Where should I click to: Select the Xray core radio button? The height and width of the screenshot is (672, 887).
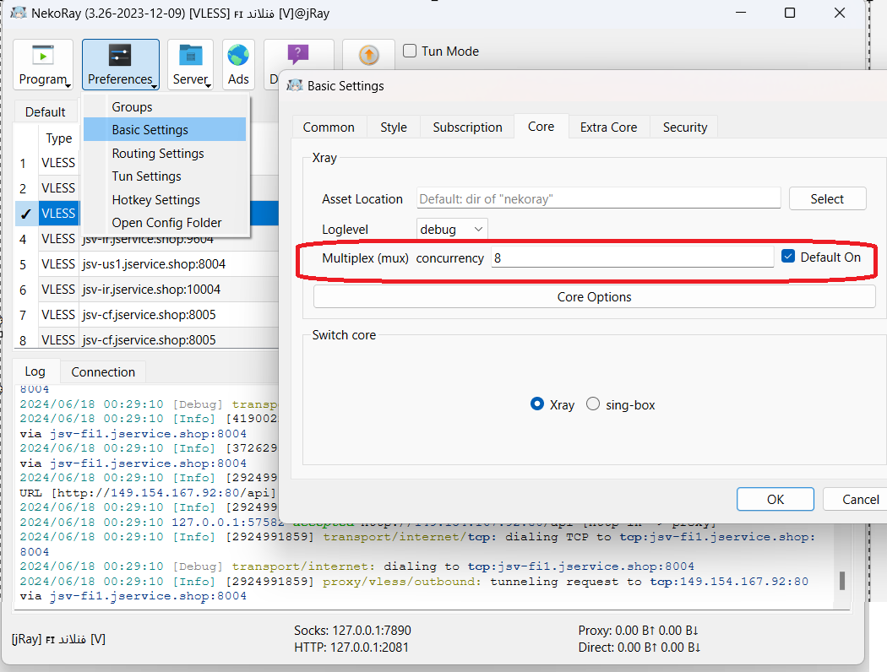pyautogui.click(x=537, y=404)
